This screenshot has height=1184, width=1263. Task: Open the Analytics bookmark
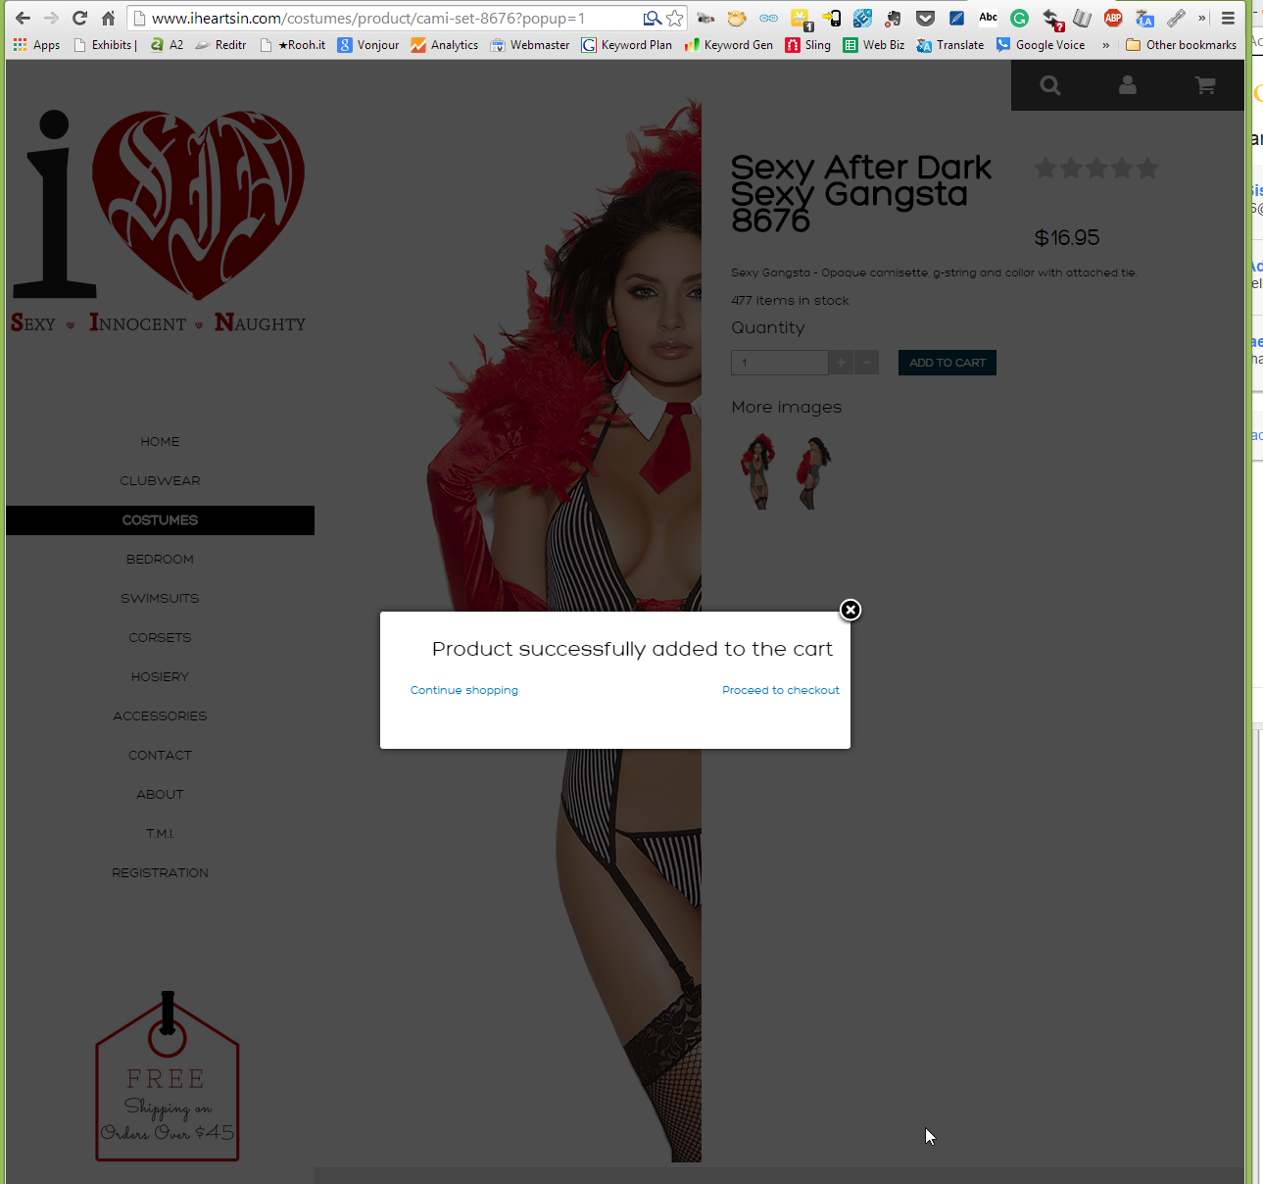[x=445, y=45]
